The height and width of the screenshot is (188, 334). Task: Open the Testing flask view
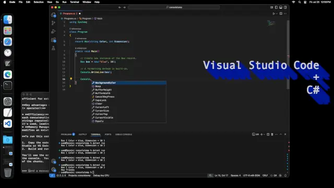53,48
